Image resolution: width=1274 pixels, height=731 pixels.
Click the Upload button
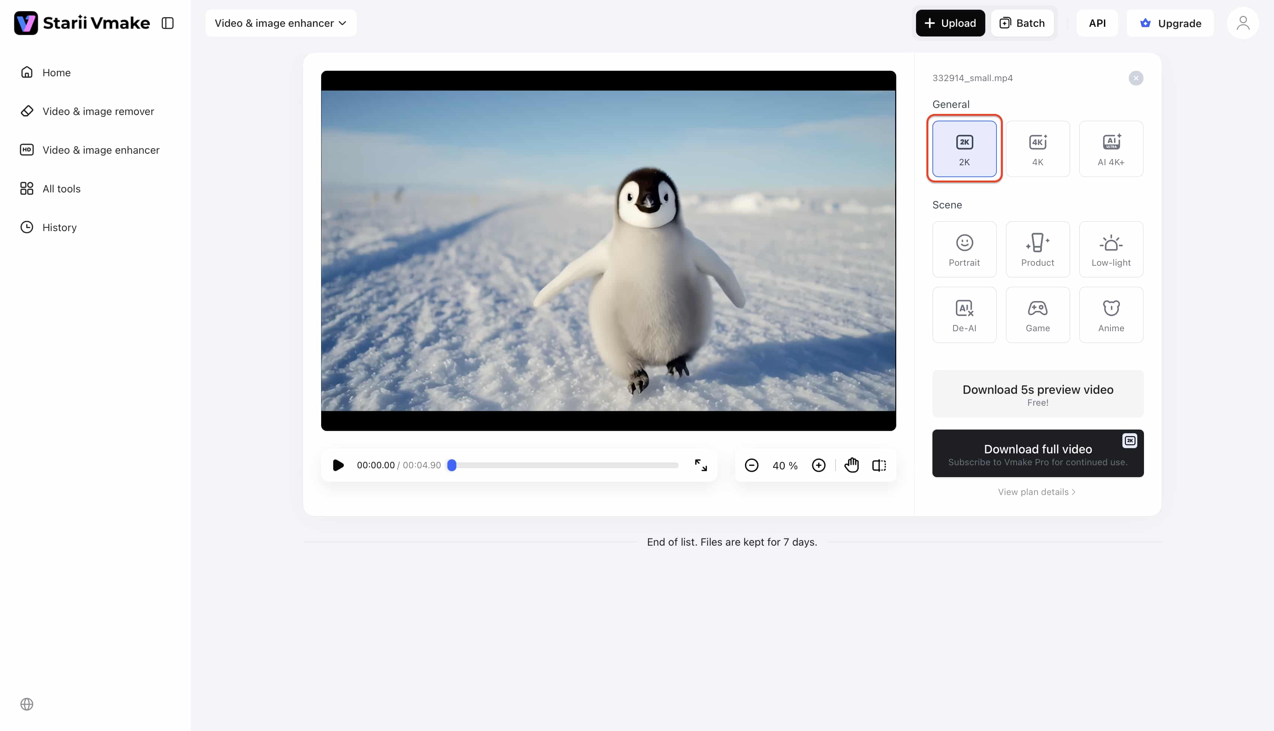coord(950,23)
